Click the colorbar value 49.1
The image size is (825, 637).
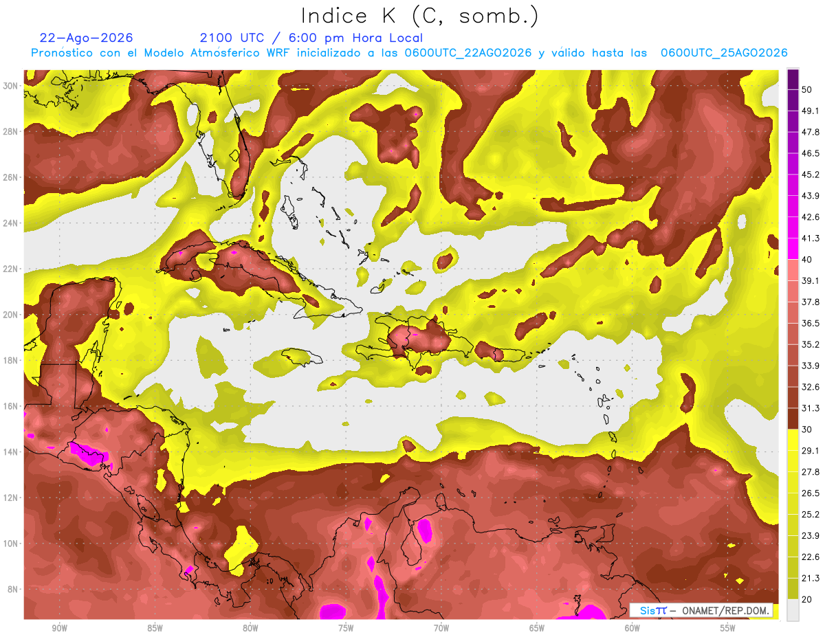pos(811,111)
